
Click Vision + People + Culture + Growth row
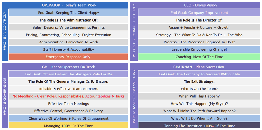click(x=199, y=27)
